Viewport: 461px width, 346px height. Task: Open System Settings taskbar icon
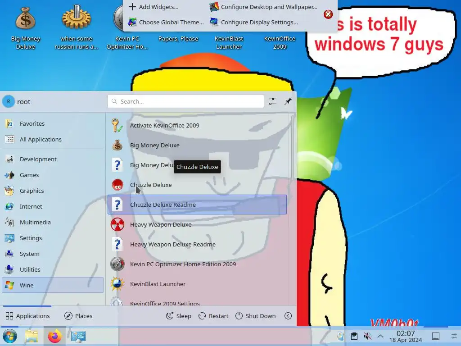[x=78, y=336]
